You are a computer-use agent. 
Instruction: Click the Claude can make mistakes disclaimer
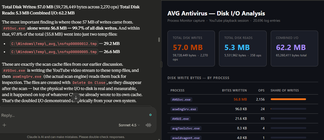76,137
